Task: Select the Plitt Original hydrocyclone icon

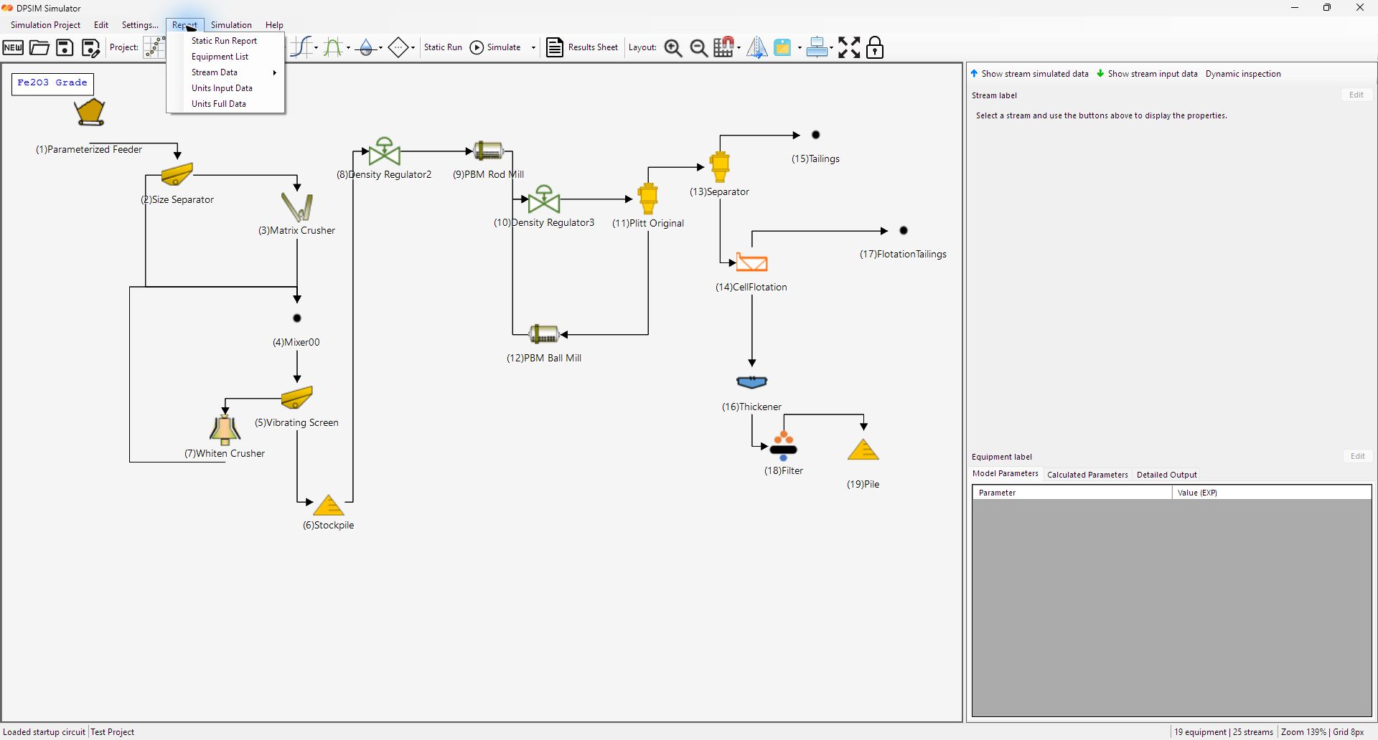Action: click(x=648, y=199)
